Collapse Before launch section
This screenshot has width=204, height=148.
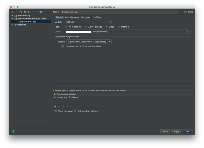click(x=54, y=91)
